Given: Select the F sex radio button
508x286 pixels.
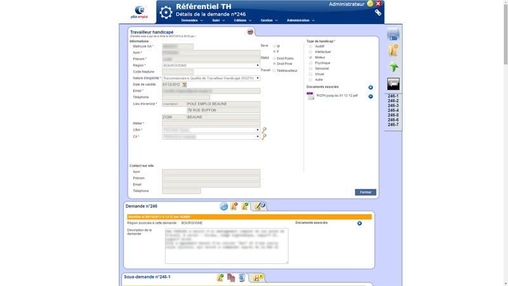Looking at the screenshot, I should tap(274, 51).
